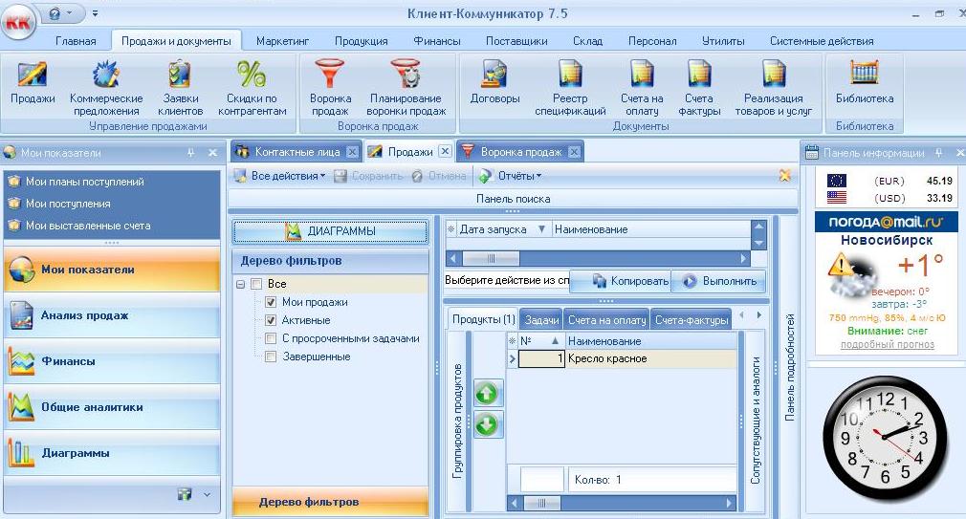Screen dimensions: 966x519
Task: Open Дата запуска column sort arrow
Action: [x=541, y=229]
